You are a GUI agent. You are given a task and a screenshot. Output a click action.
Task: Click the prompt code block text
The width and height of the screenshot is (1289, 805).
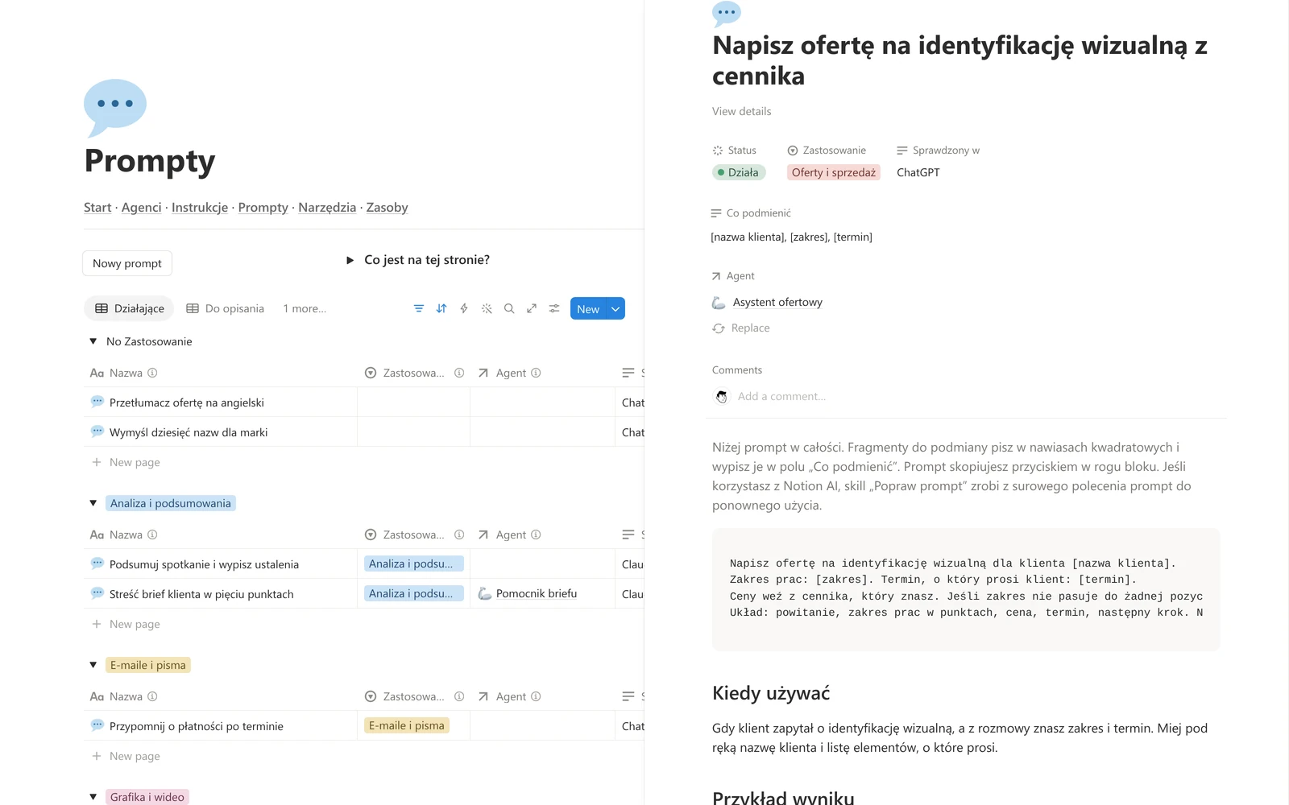[x=966, y=588]
